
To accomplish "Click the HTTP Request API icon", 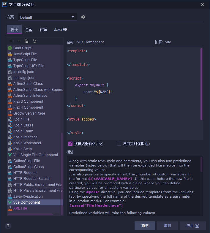I will (x=10, y=173).
